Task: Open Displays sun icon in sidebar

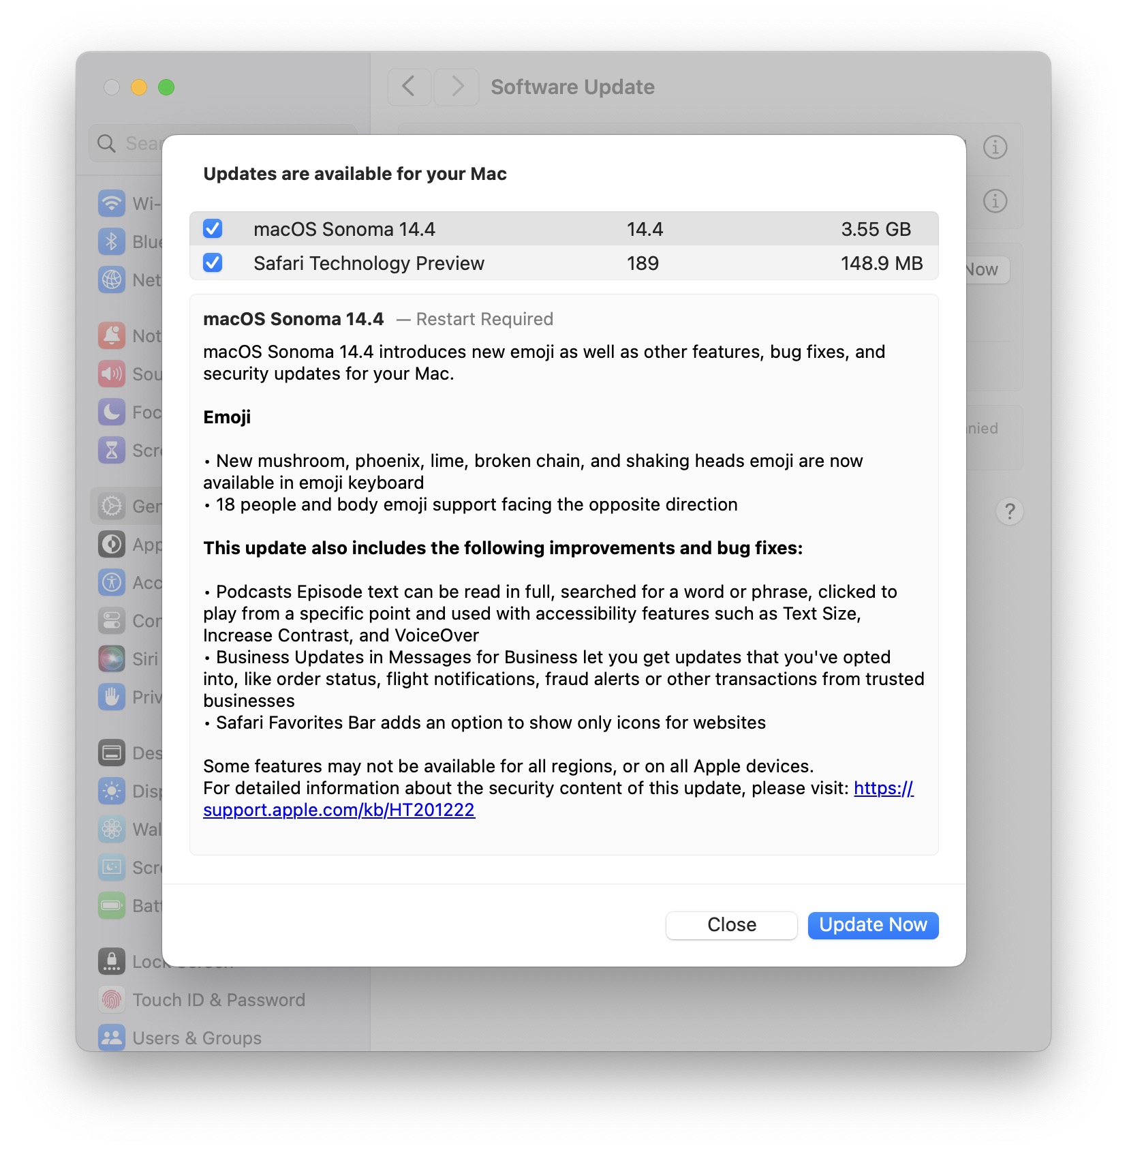Action: pyautogui.click(x=112, y=791)
